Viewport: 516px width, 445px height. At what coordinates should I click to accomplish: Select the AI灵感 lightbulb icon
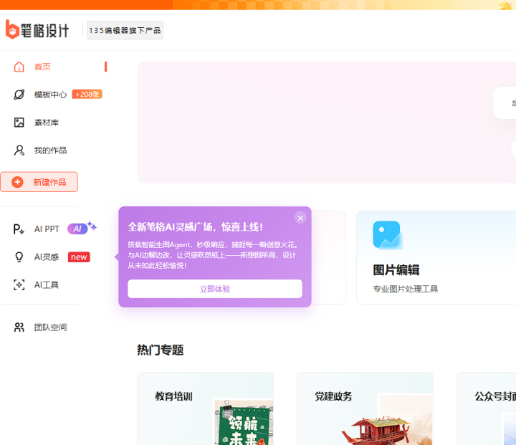[19, 257]
